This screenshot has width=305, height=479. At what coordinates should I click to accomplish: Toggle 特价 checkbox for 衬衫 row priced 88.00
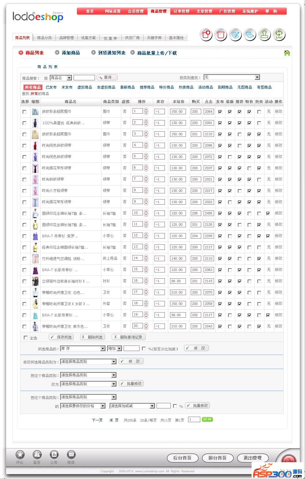pyautogui.click(x=249, y=281)
